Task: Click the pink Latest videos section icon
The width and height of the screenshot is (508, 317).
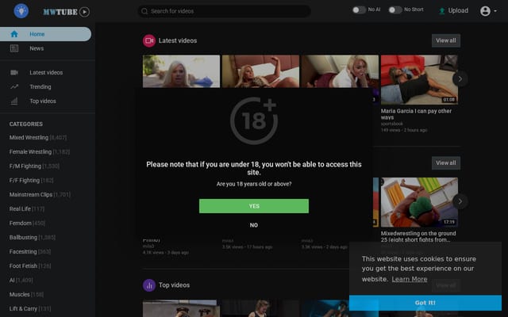Action: coord(149,40)
